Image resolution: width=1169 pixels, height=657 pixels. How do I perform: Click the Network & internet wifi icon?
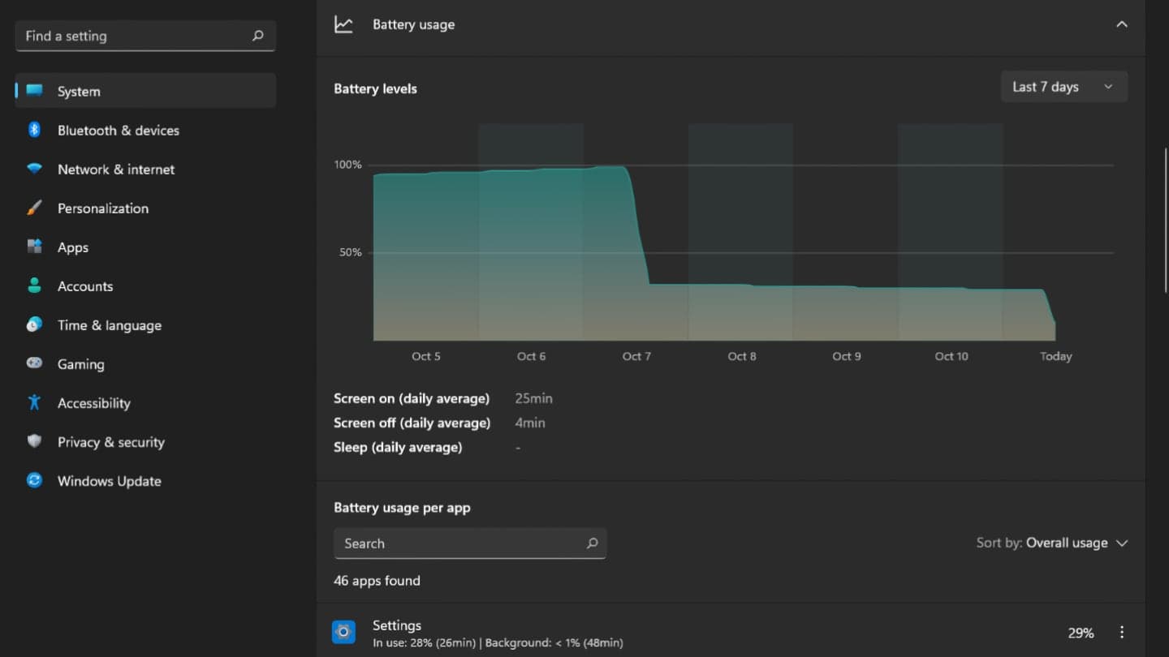click(x=34, y=169)
